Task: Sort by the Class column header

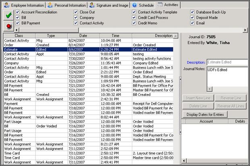Action: [19, 36]
